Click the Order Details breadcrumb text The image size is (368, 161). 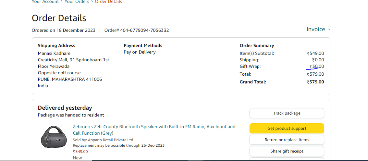(108, 2)
